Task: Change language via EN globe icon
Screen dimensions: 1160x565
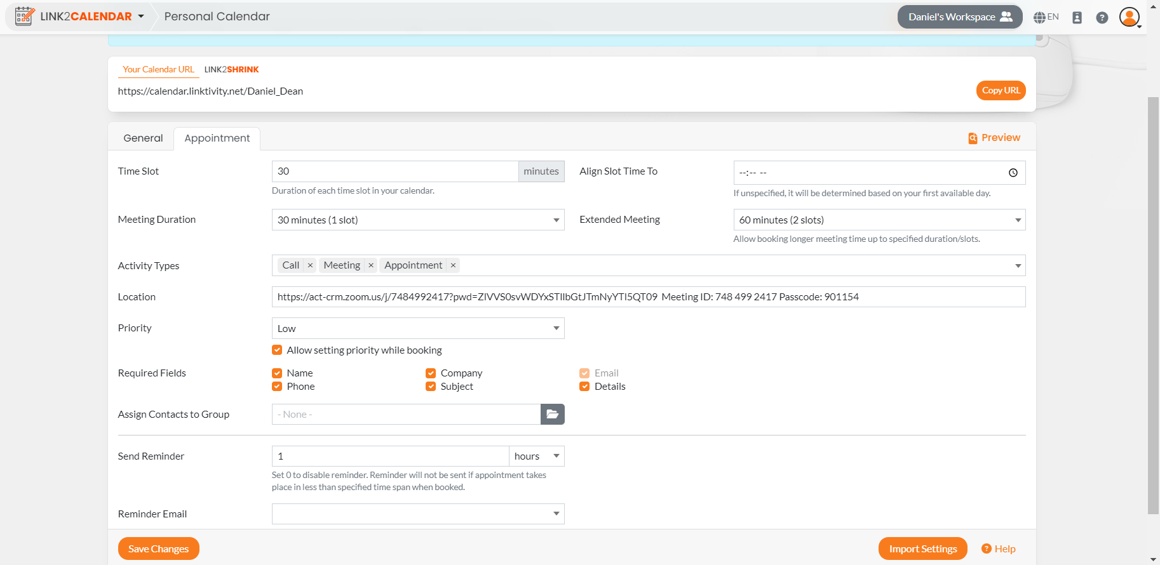Action: coord(1046,17)
